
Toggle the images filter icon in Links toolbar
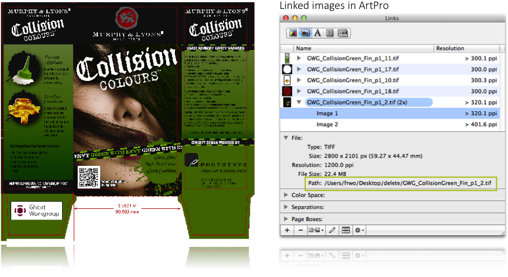point(305,33)
